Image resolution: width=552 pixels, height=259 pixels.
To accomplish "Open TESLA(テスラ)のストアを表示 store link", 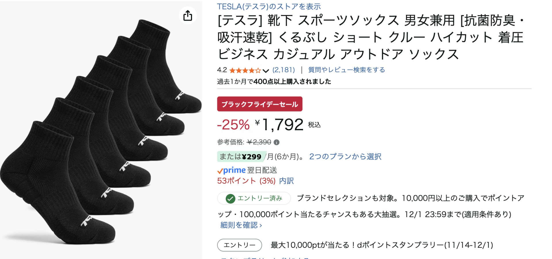I will coord(269,6).
